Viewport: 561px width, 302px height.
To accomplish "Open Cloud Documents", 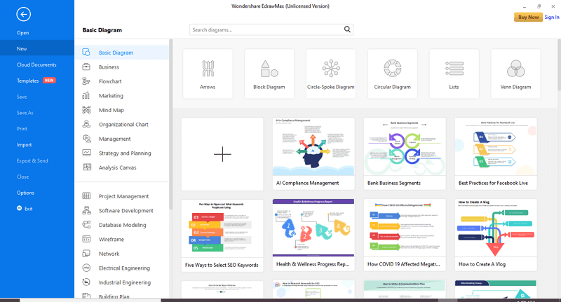I will pyautogui.click(x=37, y=64).
